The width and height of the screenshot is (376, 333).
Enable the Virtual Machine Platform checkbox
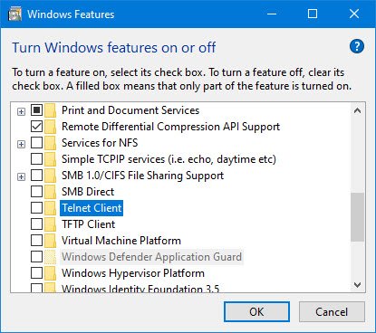click(x=36, y=240)
